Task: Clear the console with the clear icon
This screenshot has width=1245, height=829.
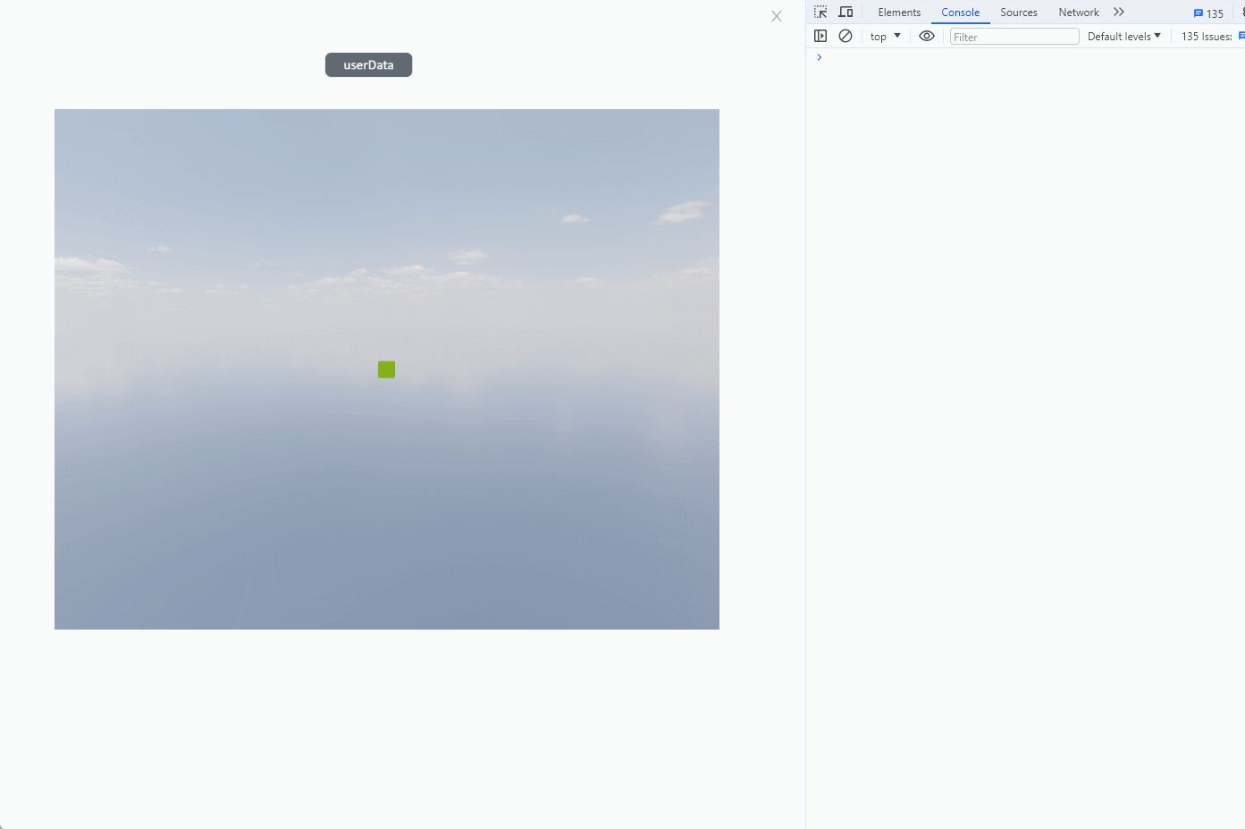Action: [x=845, y=37]
